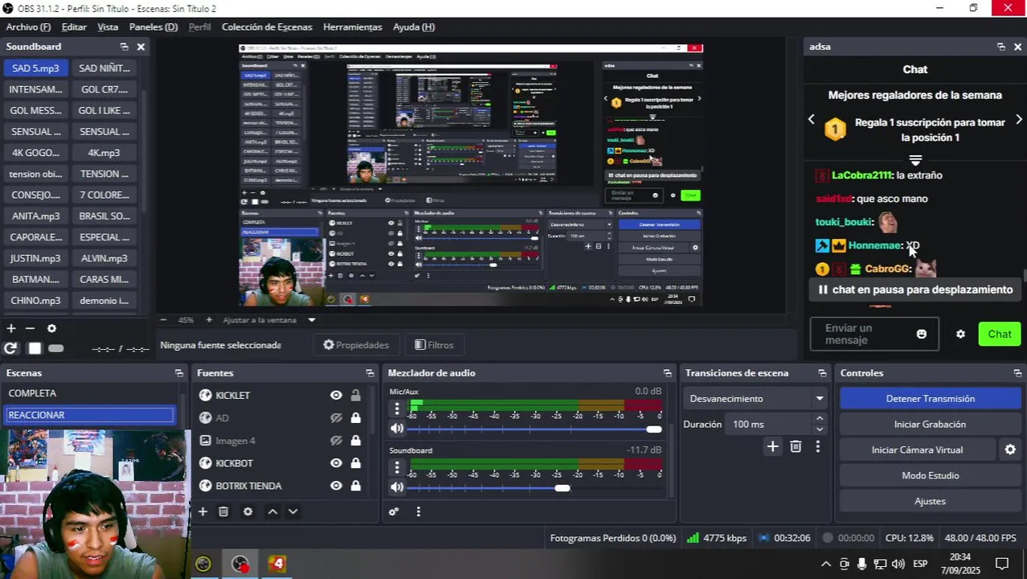1027x579 pixels.
Task: Open the Herramientas menu
Action: tap(353, 27)
